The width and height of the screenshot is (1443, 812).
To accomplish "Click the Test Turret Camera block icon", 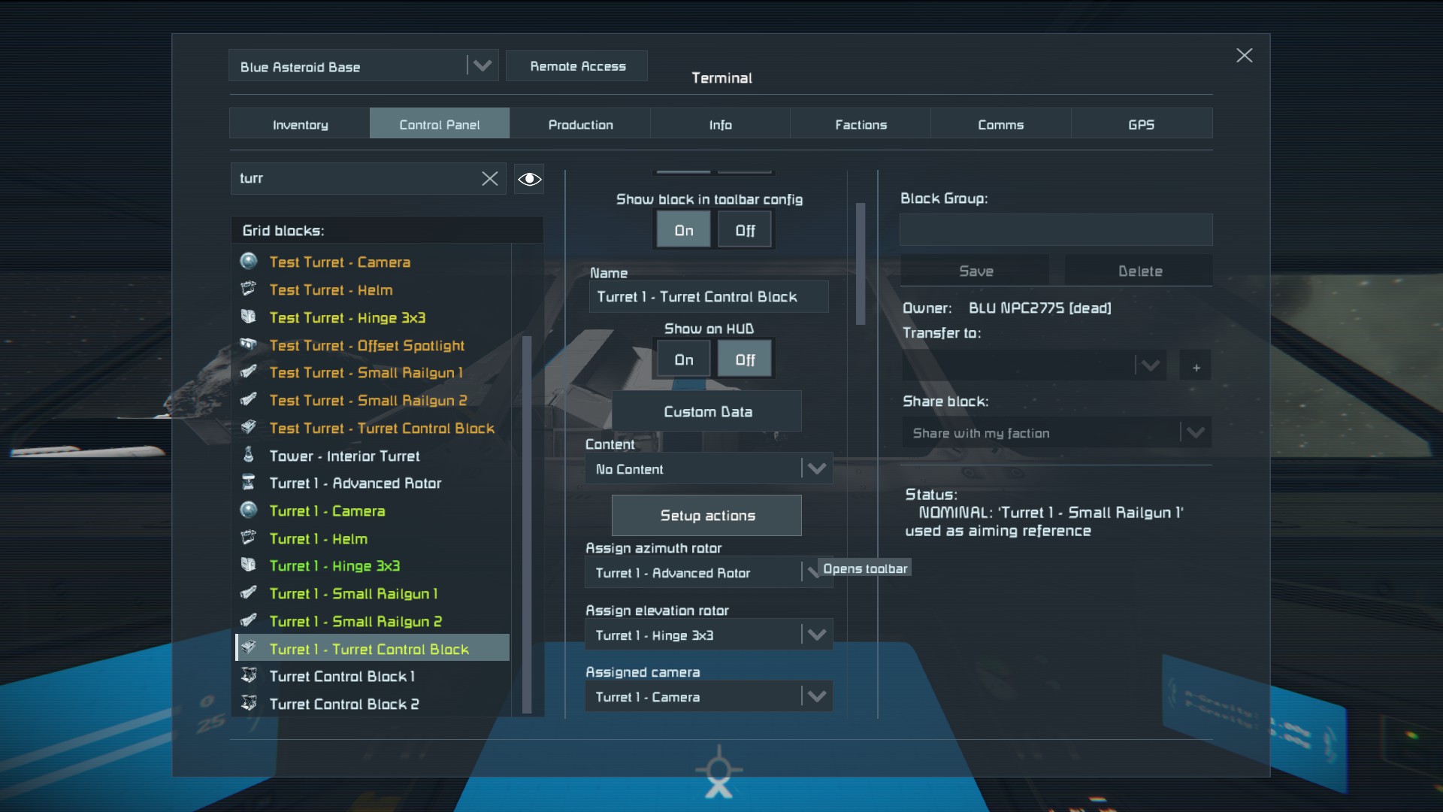I will (249, 262).
